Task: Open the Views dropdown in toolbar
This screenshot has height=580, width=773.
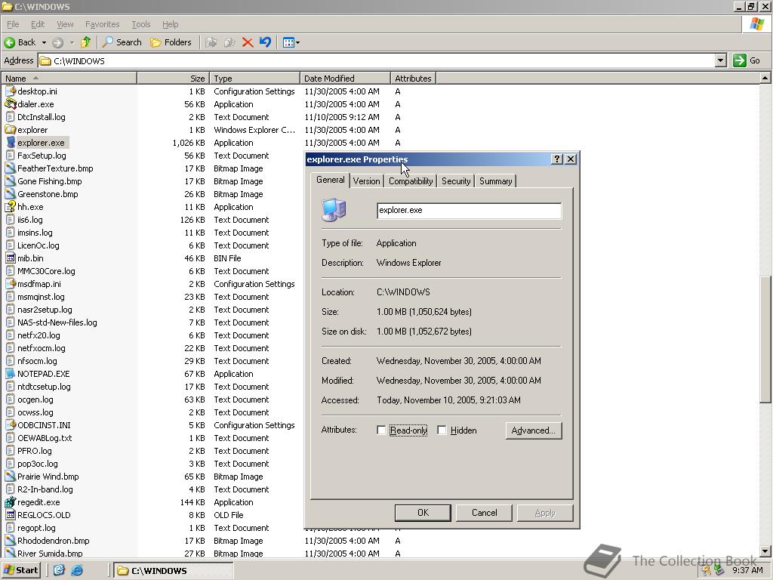Action: pos(291,42)
